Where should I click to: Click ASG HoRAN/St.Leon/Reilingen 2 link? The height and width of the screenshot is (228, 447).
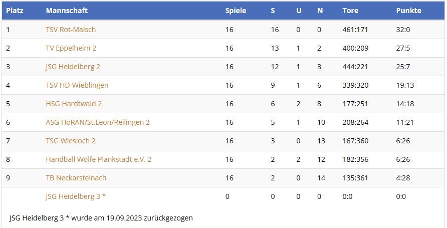(98, 122)
